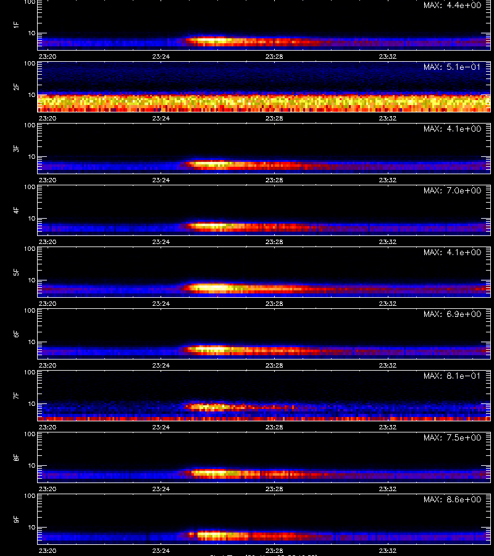Click the bright burst in the 9F spectrogram
The image size is (494, 556).
click(x=217, y=535)
